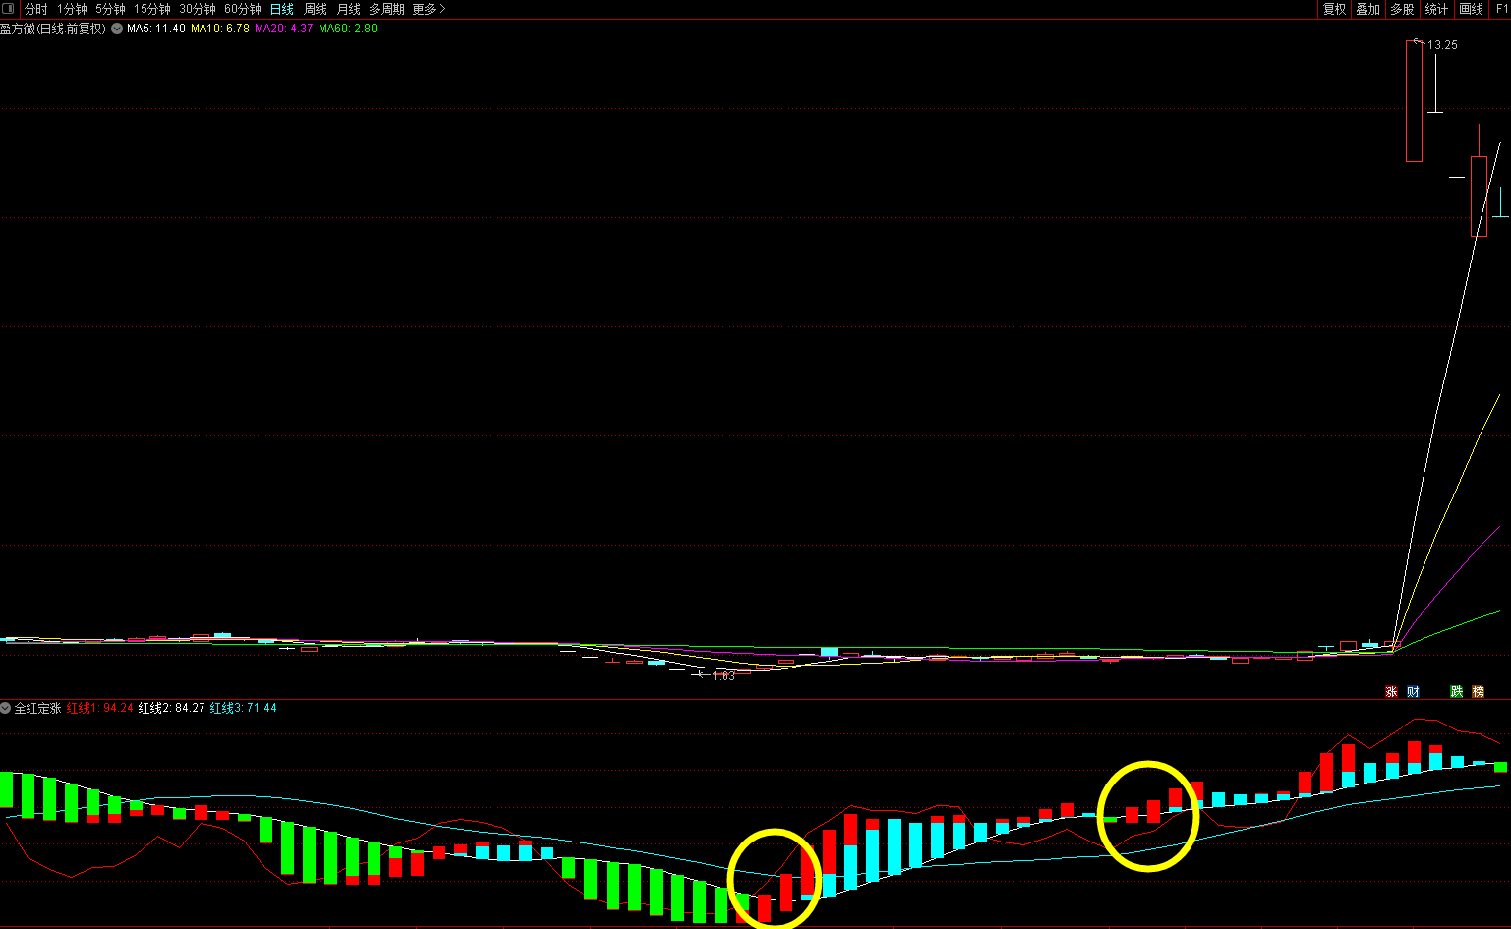Open the orange 榜 event marker
The height and width of the screenshot is (929, 1511).
pos(1479,692)
